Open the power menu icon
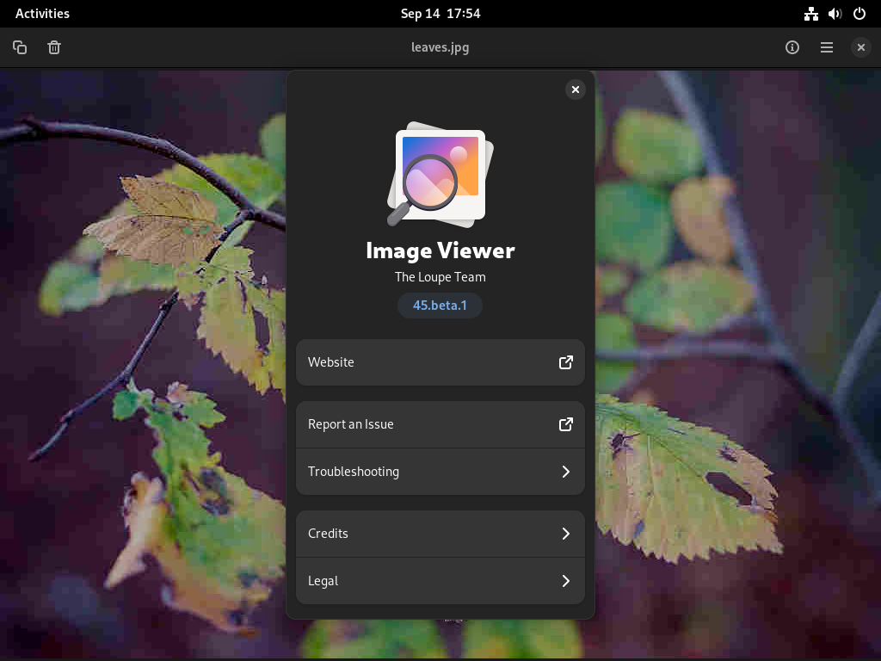Screen dimensions: 881x661 (859, 14)
